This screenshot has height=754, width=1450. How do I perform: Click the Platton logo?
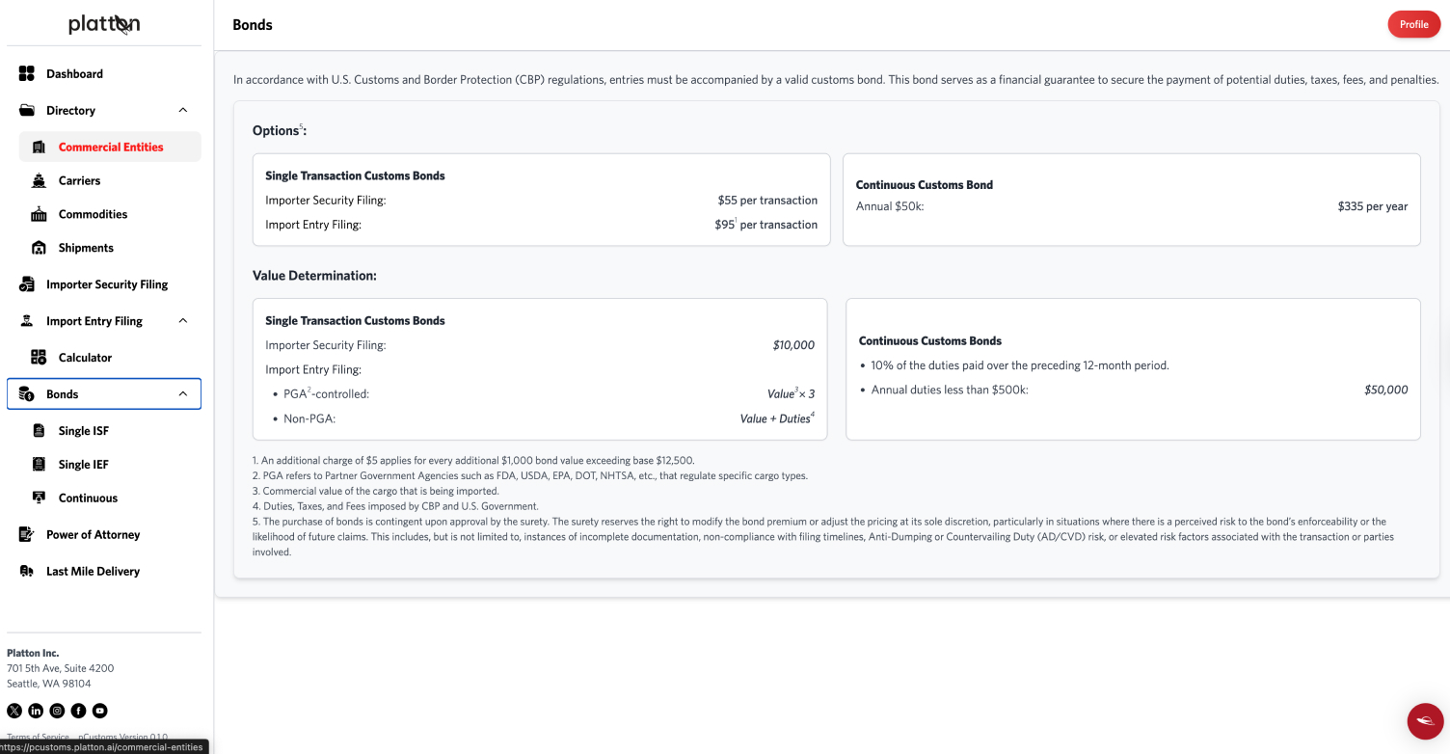coord(104,25)
